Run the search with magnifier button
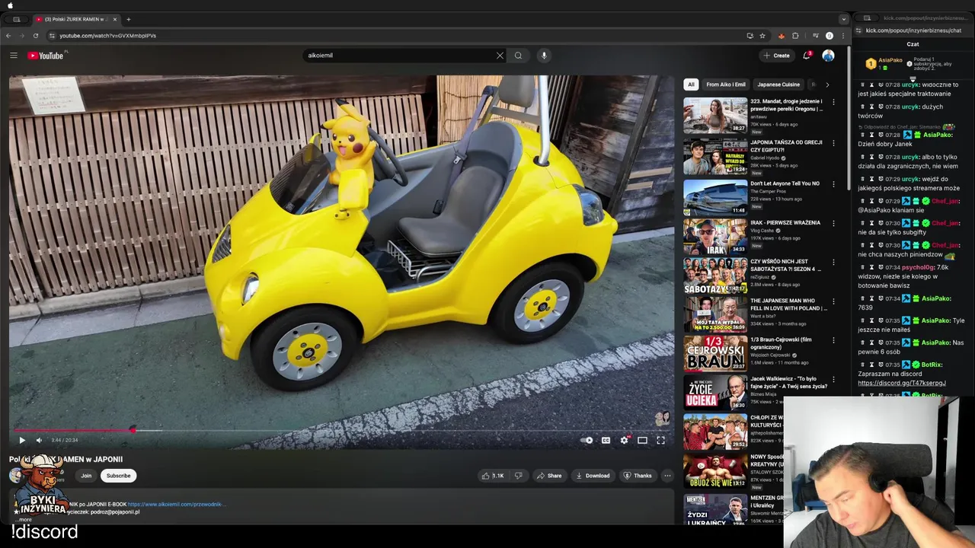Image resolution: width=975 pixels, height=548 pixels. [x=518, y=56]
